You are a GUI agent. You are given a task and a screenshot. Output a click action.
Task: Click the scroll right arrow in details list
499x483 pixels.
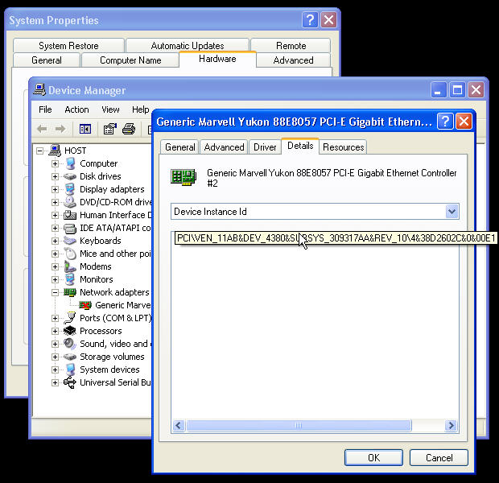[x=451, y=425]
